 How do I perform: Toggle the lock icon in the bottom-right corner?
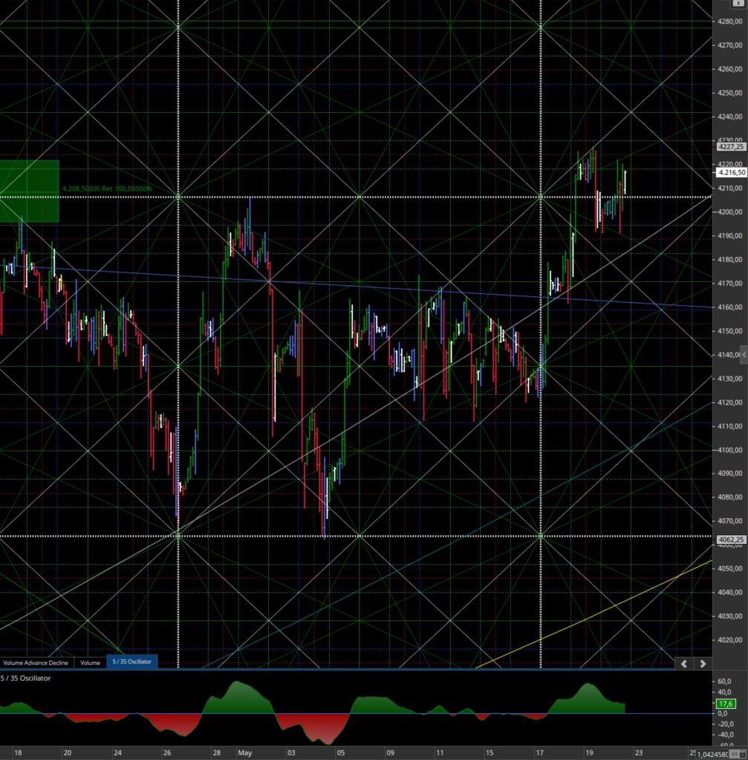pos(743,754)
